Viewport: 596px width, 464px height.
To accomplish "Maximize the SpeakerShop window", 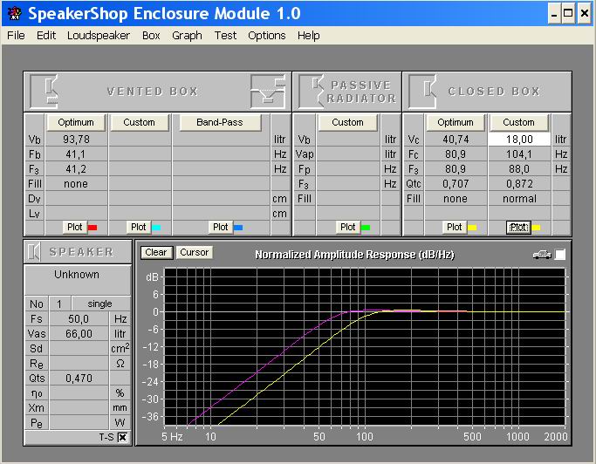I will click(568, 13).
